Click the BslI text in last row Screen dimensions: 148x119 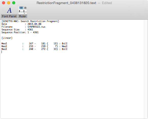point(65,49)
